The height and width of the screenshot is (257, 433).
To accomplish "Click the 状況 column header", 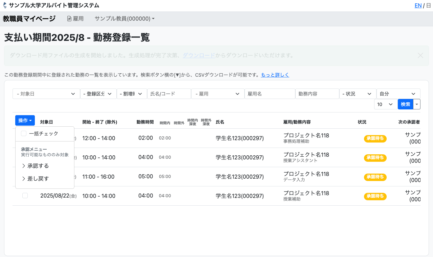I will click(362, 122).
